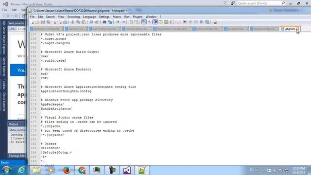The width and height of the screenshot is (311, 175).
Task: Switch to the RegistrationController.php tab
Action: tap(172, 29)
